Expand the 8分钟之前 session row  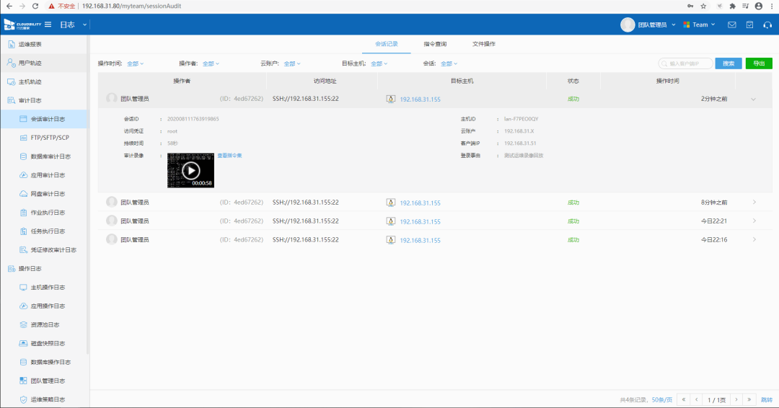click(754, 202)
